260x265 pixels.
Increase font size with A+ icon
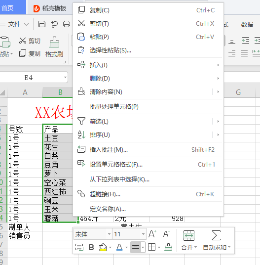(x=152, y=234)
